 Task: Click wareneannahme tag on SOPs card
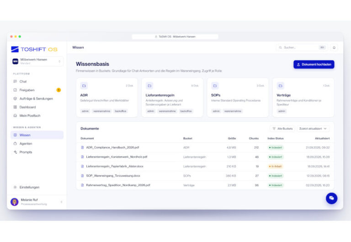click(x=233, y=111)
